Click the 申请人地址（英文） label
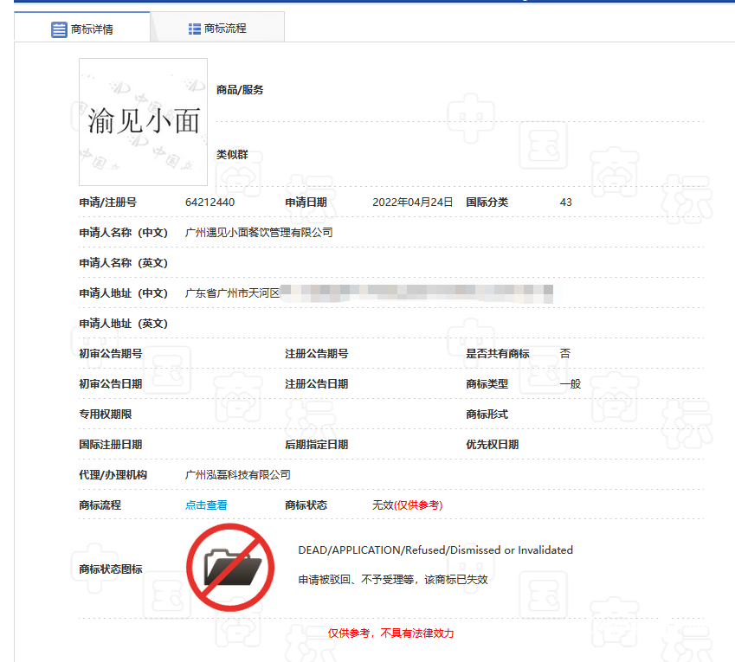The height and width of the screenshot is (662, 735). click(x=123, y=324)
